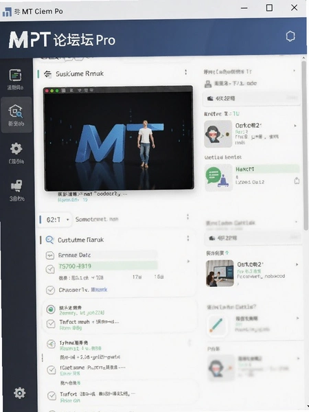Screen dimensions: 309x412
Task: Click the green TS700-7819 highlighted entry
Action: [108, 266]
